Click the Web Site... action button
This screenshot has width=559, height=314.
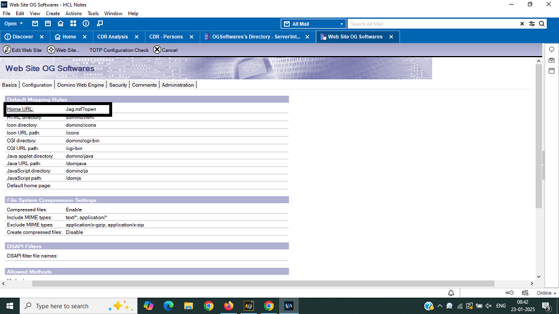point(64,50)
